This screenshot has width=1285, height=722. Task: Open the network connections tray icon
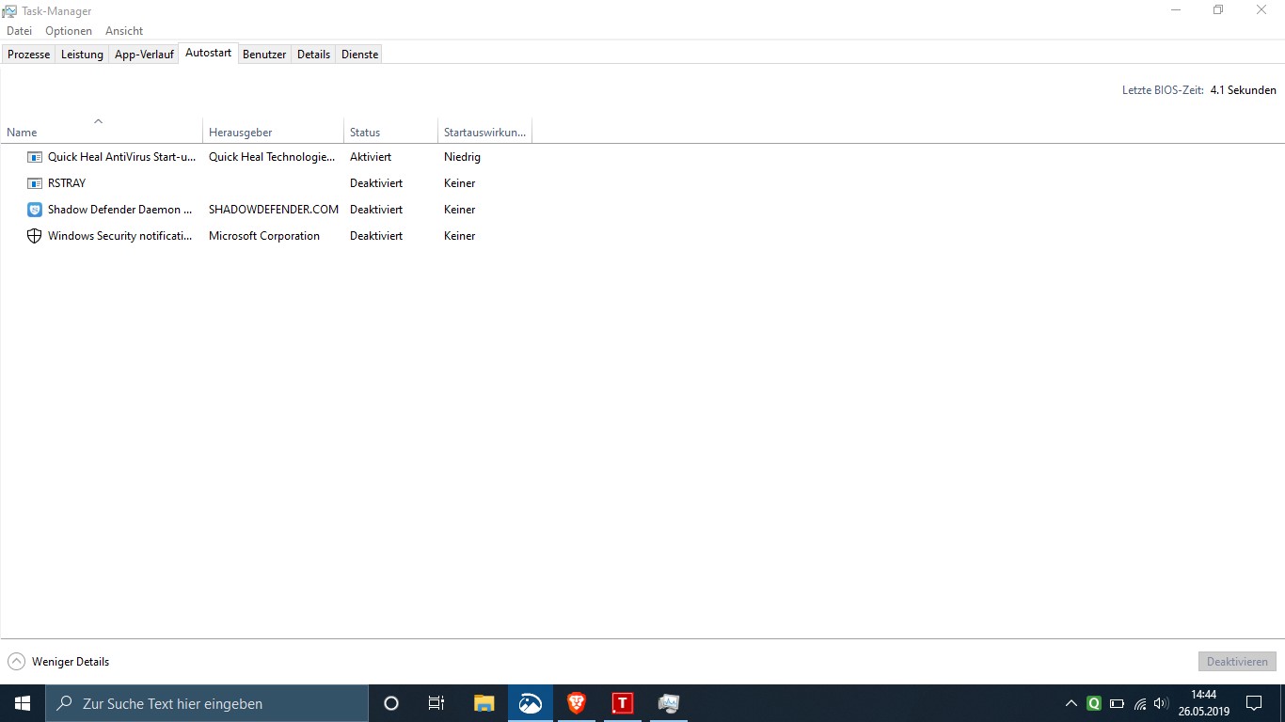pyautogui.click(x=1140, y=703)
